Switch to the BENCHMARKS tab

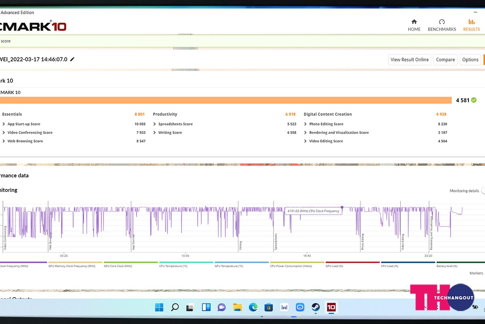pyautogui.click(x=442, y=25)
